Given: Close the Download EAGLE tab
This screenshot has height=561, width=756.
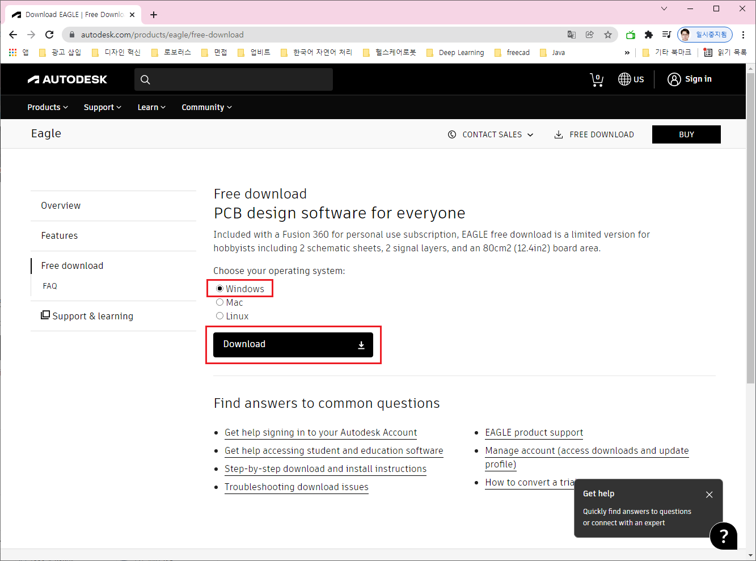Looking at the screenshot, I should [132, 15].
